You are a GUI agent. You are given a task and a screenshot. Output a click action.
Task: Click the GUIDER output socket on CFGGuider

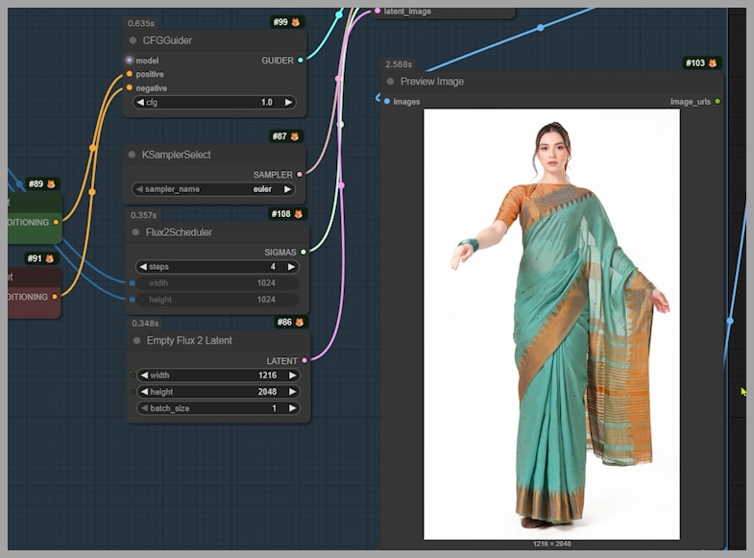301,61
